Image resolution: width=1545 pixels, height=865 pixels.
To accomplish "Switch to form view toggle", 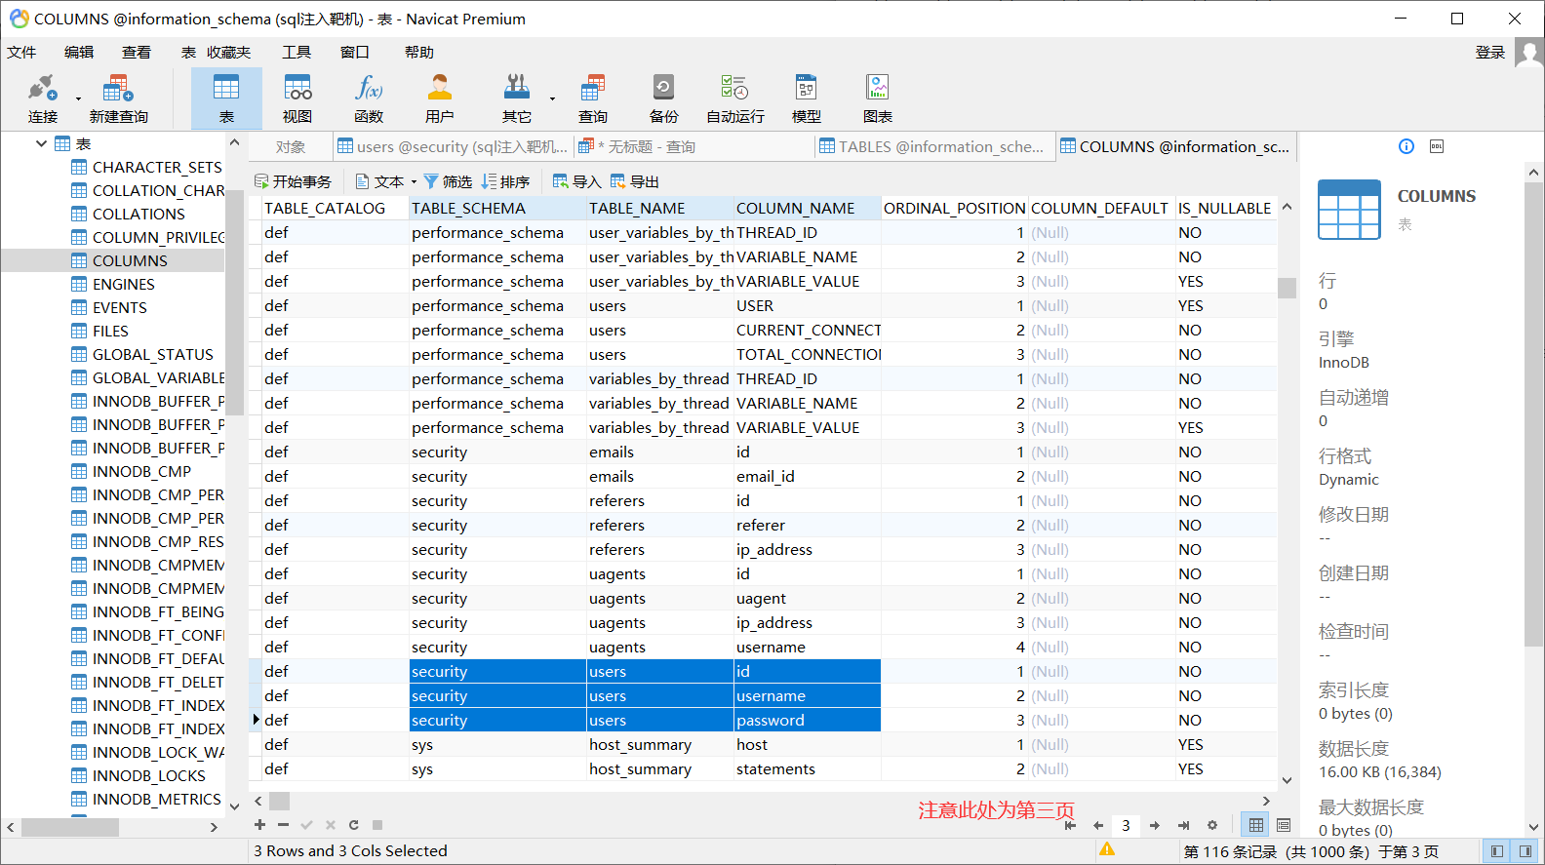I will tap(1284, 825).
